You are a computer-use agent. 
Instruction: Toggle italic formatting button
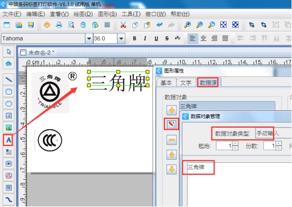pyautogui.click(x=145, y=38)
